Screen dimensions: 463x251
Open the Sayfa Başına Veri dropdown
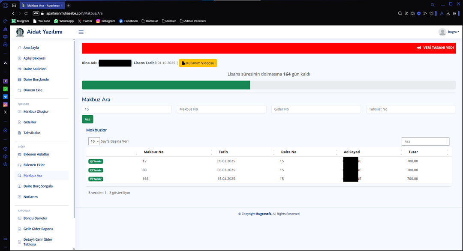pyautogui.click(x=94, y=141)
